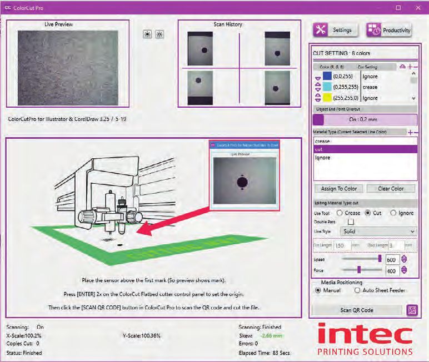Click the Elapsed Time: 83 Secs text

(x=264, y=353)
